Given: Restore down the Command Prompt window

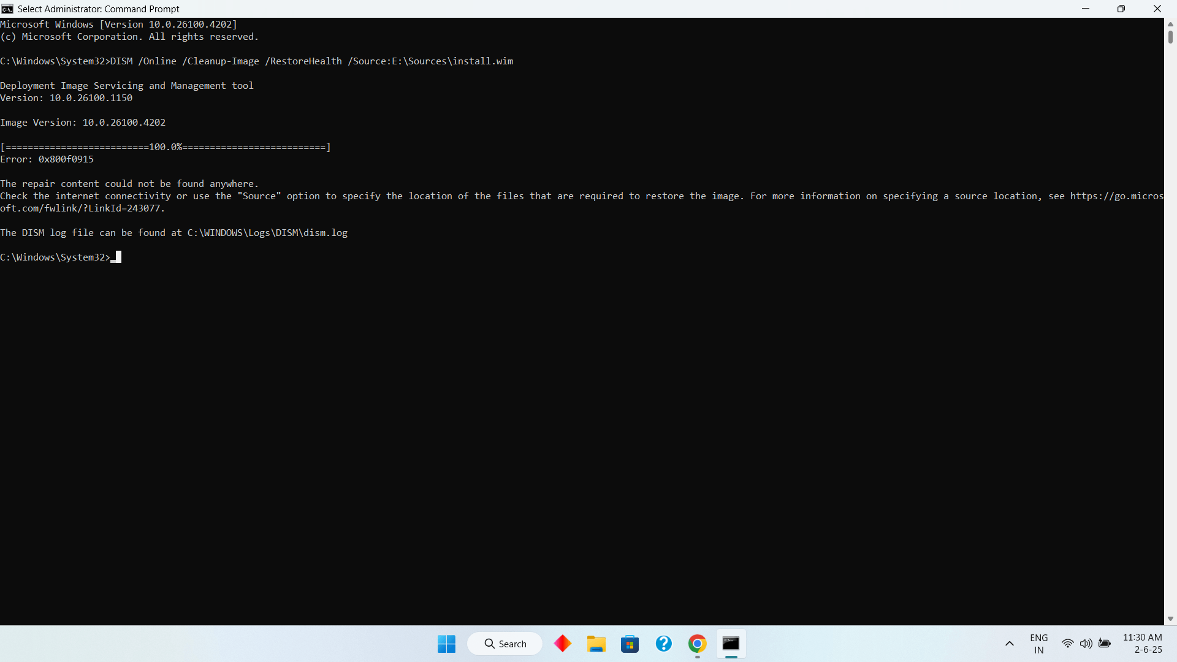Looking at the screenshot, I should pyautogui.click(x=1121, y=9).
